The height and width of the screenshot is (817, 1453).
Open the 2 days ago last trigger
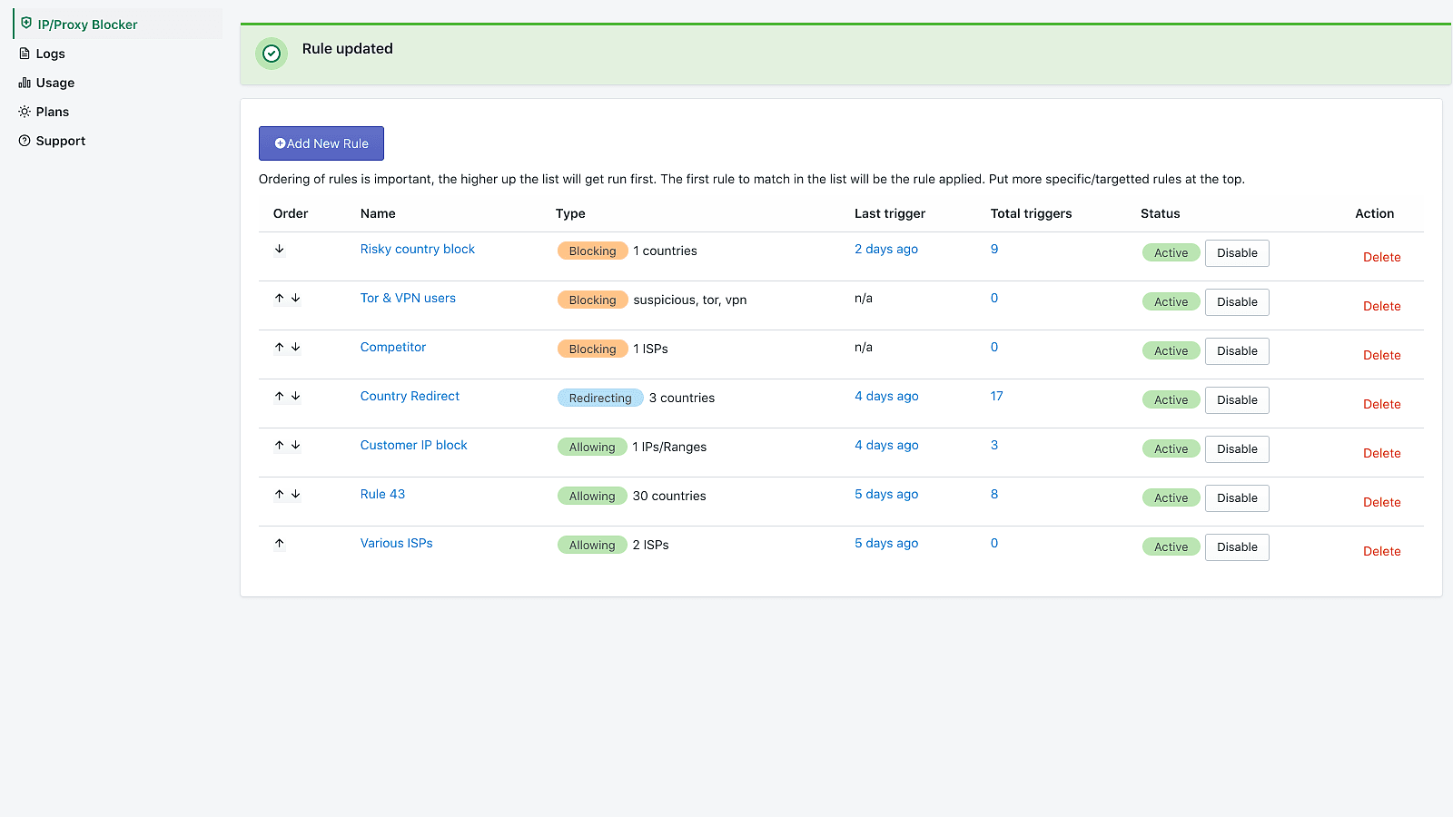[x=885, y=250]
